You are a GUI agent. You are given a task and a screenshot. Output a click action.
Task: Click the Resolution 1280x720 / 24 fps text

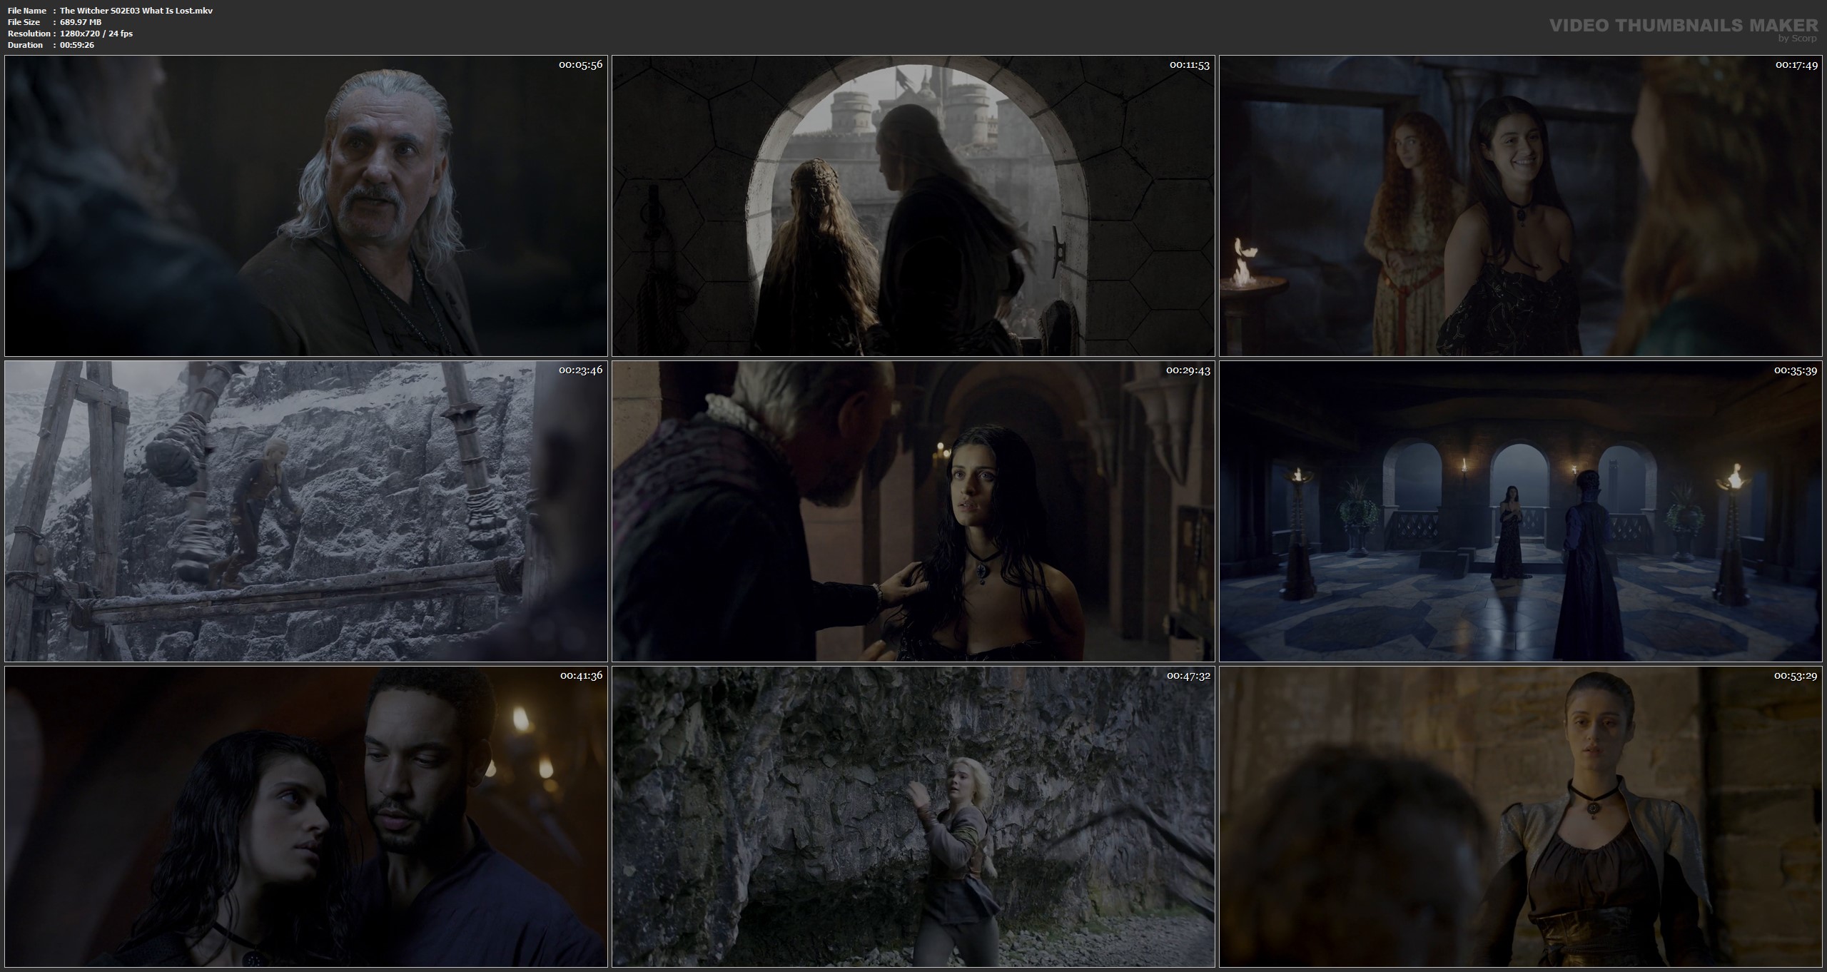[x=96, y=34]
